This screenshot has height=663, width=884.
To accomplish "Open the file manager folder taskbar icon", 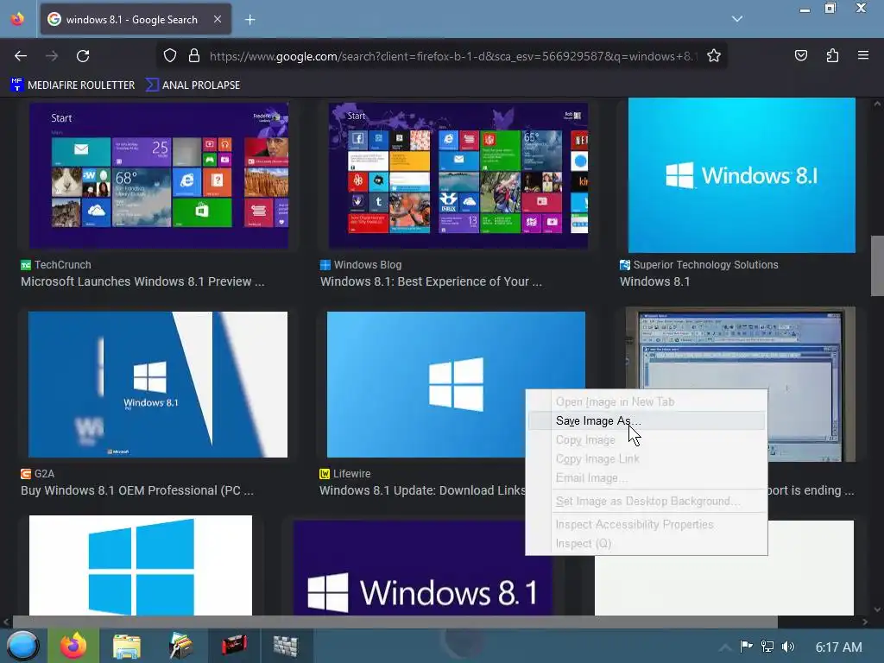I will 127,646.
